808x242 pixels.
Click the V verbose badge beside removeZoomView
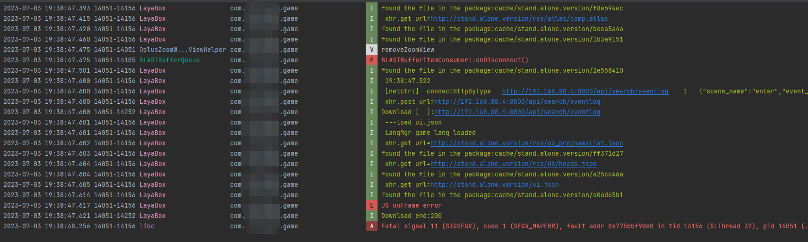tap(371, 50)
